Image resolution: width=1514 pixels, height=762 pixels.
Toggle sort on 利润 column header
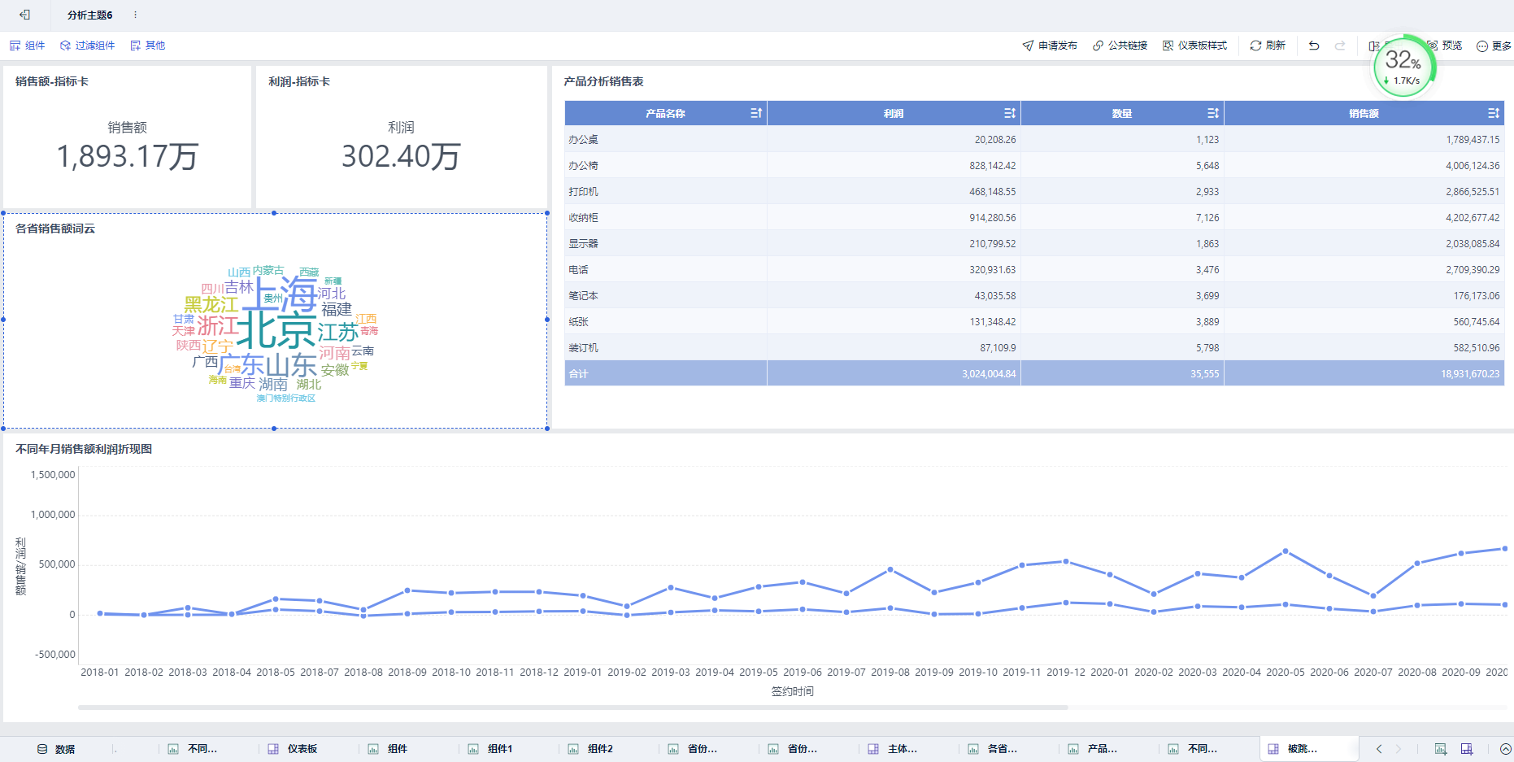point(1010,113)
